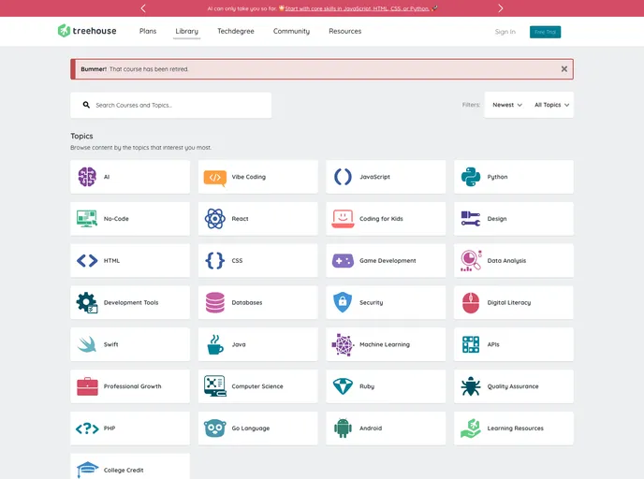The height and width of the screenshot is (479, 644).
Task: Select the Quality Assurance bug icon
Action: [x=471, y=386]
